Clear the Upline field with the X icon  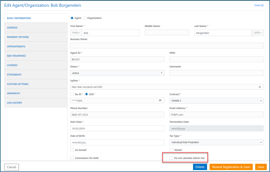[260, 87]
